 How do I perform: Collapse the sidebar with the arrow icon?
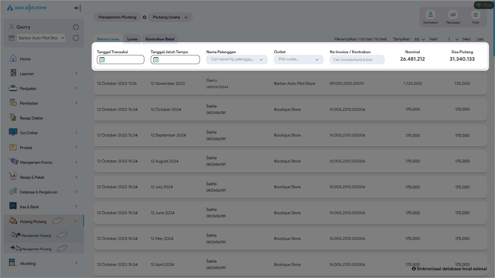tap(77, 8)
